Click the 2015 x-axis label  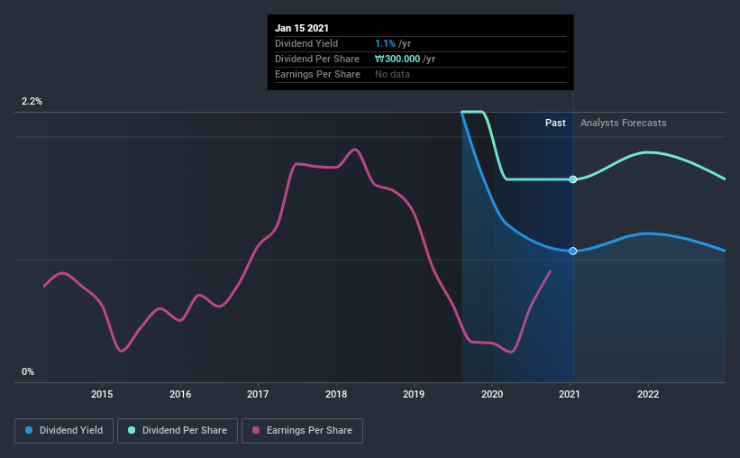point(102,394)
